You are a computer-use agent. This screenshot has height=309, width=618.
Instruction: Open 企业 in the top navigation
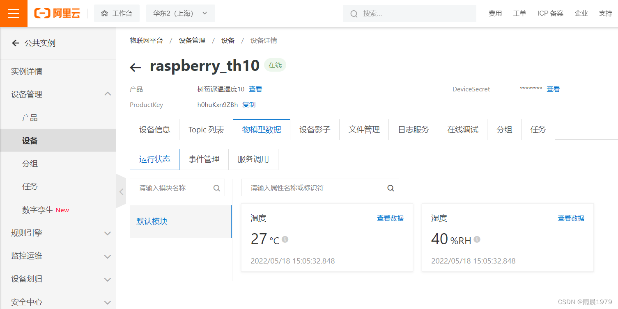tap(581, 14)
